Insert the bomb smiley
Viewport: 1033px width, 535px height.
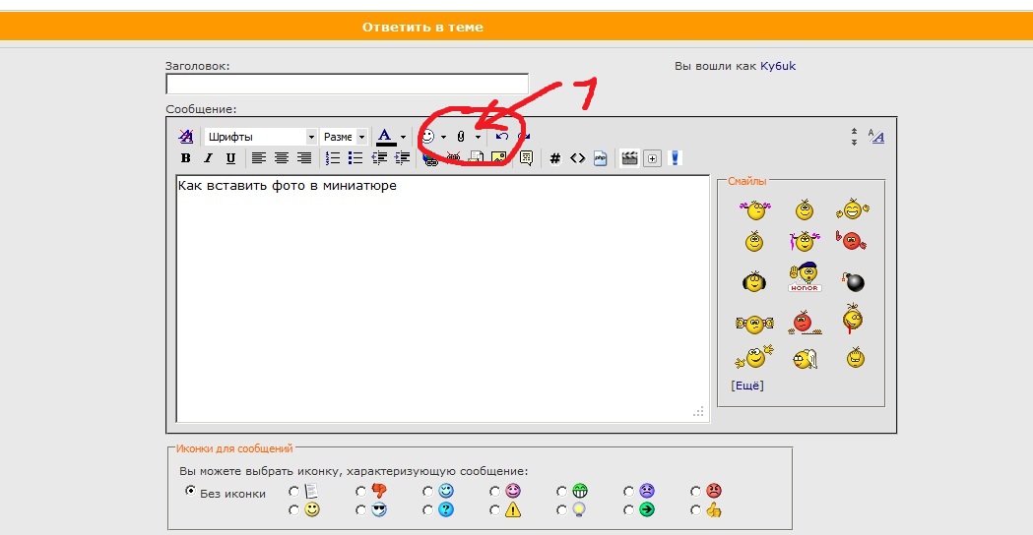pyautogui.click(x=854, y=282)
